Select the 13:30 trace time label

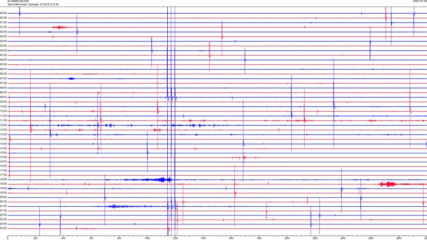click(x=4, y=139)
